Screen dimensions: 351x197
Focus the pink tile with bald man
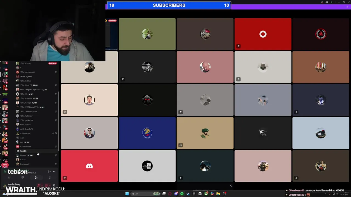(x=205, y=67)
